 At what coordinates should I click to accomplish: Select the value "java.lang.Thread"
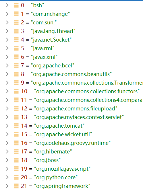coord(53,31)
